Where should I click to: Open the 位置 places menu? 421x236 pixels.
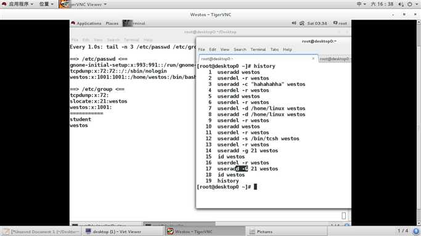(x=46, y=4)
